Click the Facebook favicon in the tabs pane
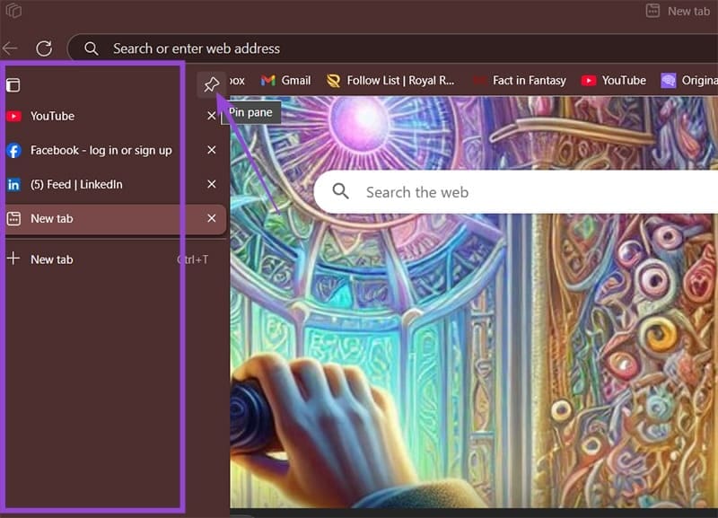The image size is (718, 518). click(x=12, y=150)
